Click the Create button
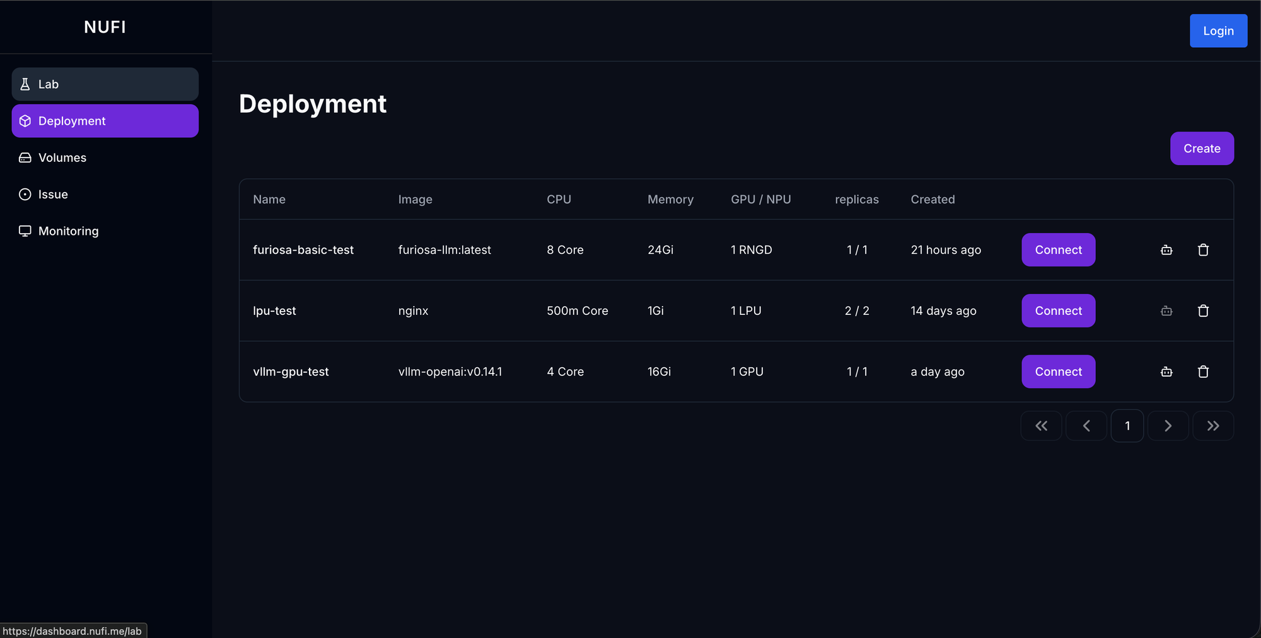This screenshot has height=638, width=1261. tap(1202, 148)
